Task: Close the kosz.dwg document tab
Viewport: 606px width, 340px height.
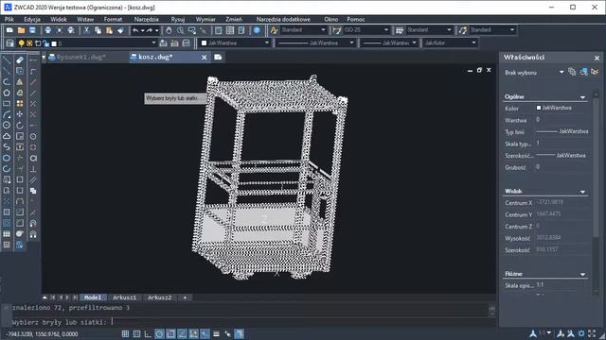Action: pyautogui.click(x=205, y=57)
